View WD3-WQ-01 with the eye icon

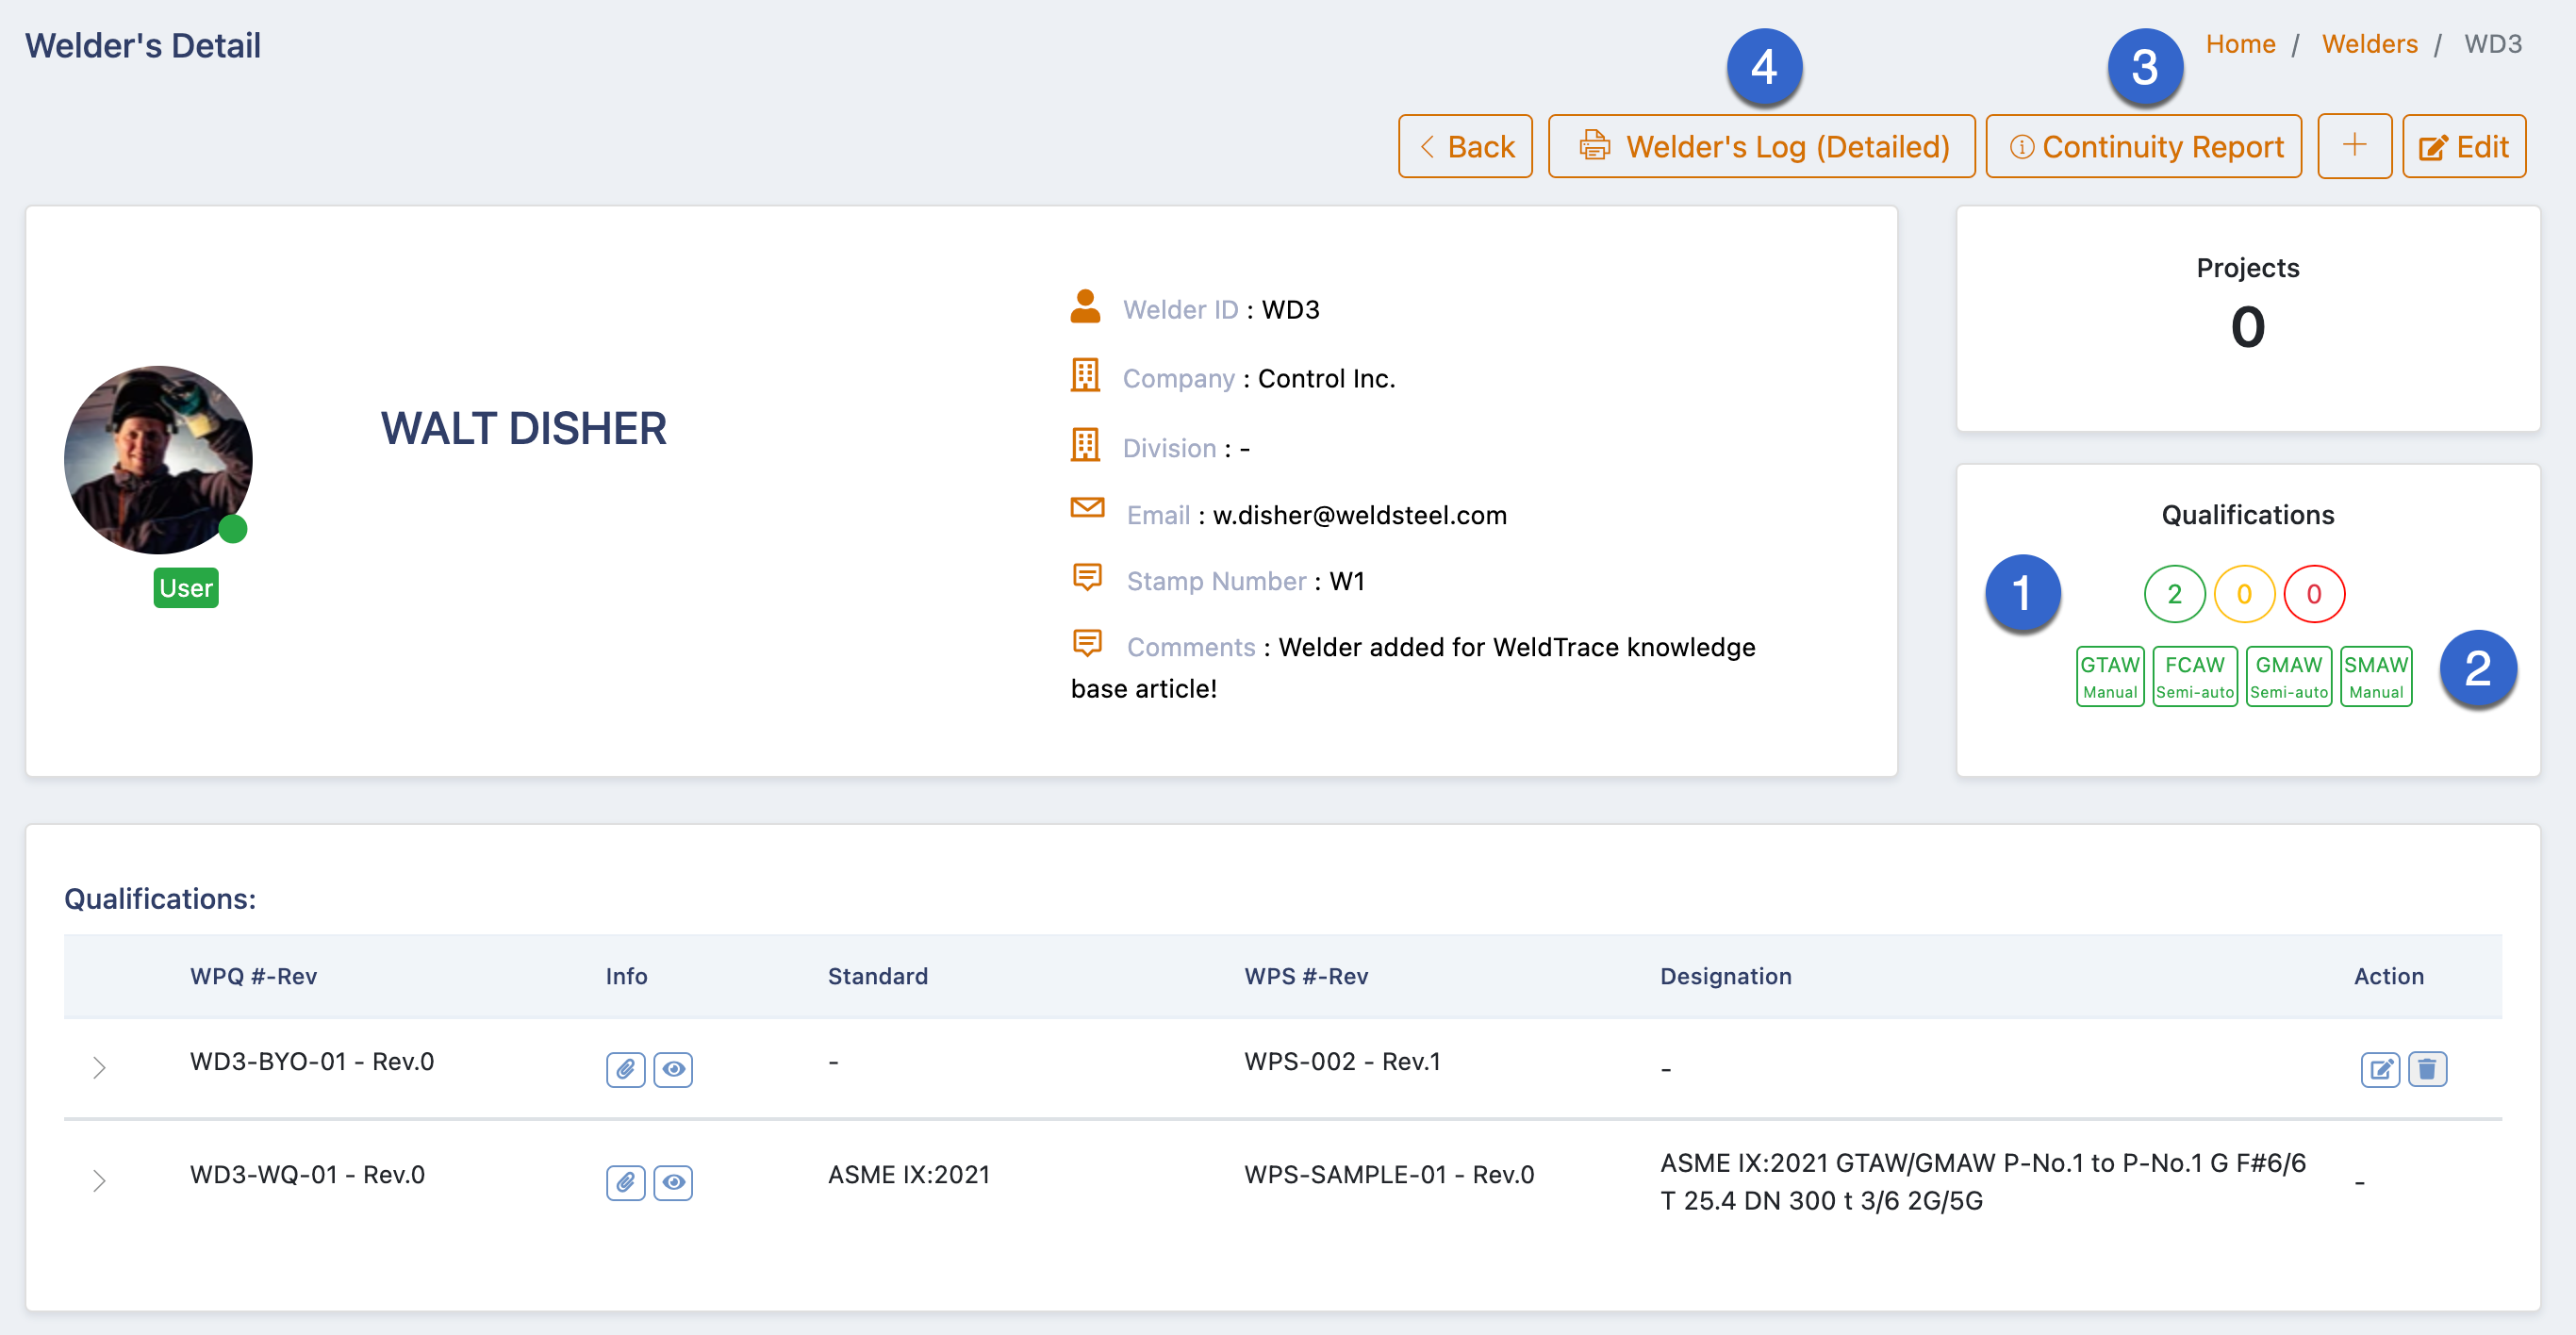(x=673, y=1182)
